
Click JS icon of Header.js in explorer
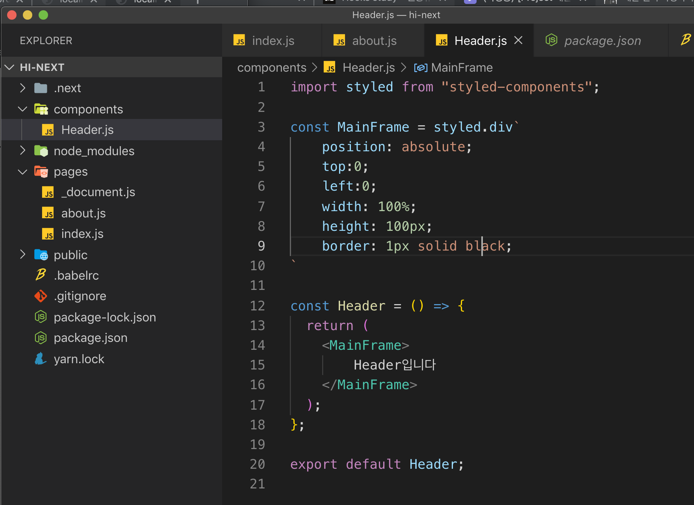click(48, 130)
